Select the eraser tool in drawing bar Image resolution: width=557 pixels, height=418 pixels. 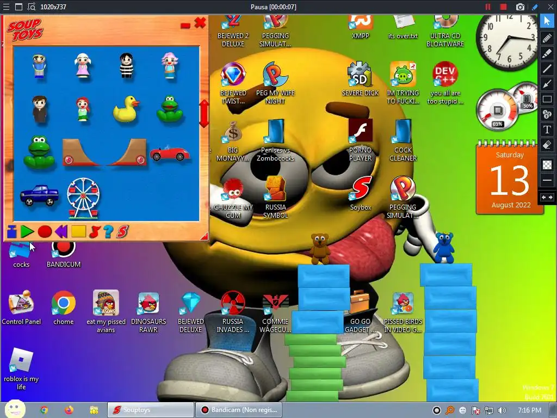(547, 145)
